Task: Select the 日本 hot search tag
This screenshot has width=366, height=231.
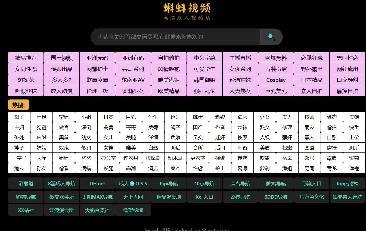Action: coord(108,117)
